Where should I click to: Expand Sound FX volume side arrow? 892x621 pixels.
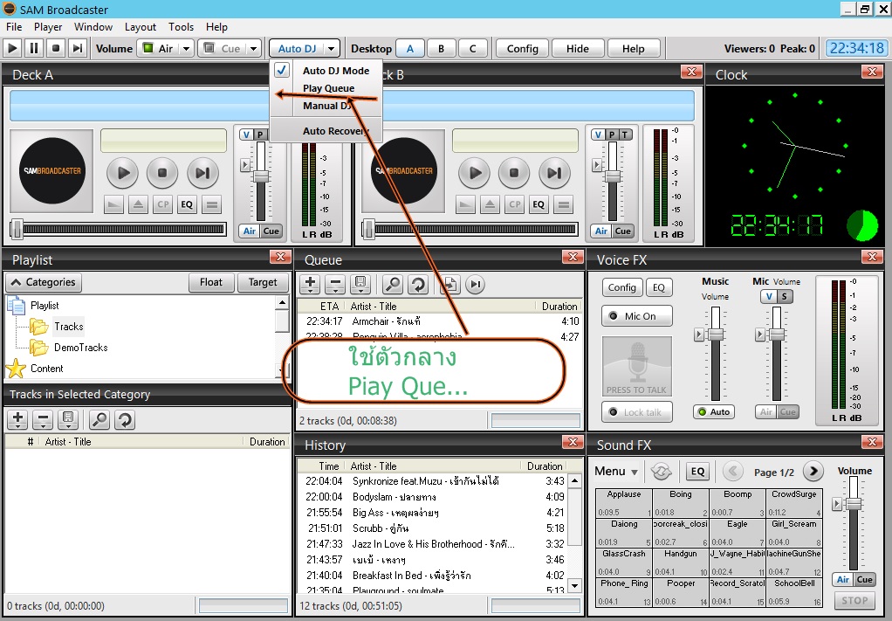[x=837, y=504]
